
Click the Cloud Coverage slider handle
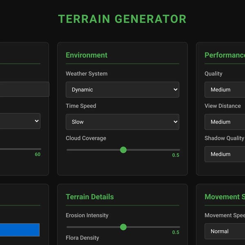(123, 150)
